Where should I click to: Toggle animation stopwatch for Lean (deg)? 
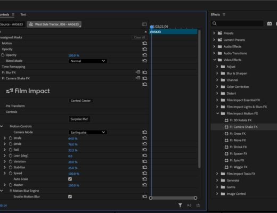(11, 155)
